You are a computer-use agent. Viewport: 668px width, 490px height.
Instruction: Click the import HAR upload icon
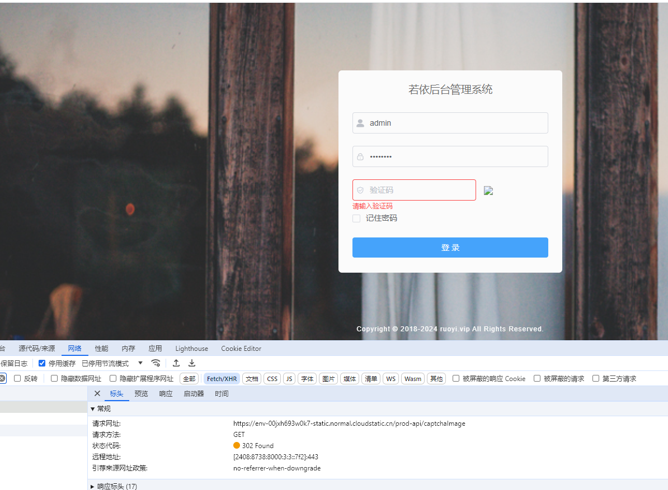tap(176, 363)
